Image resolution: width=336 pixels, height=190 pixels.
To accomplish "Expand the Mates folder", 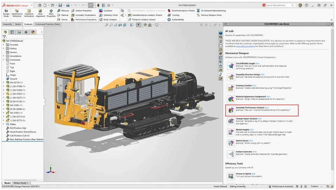I will point(3,124).
